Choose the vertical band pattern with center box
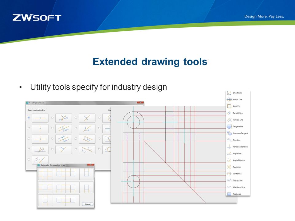295x221 pixels. (x=45, y=200)
